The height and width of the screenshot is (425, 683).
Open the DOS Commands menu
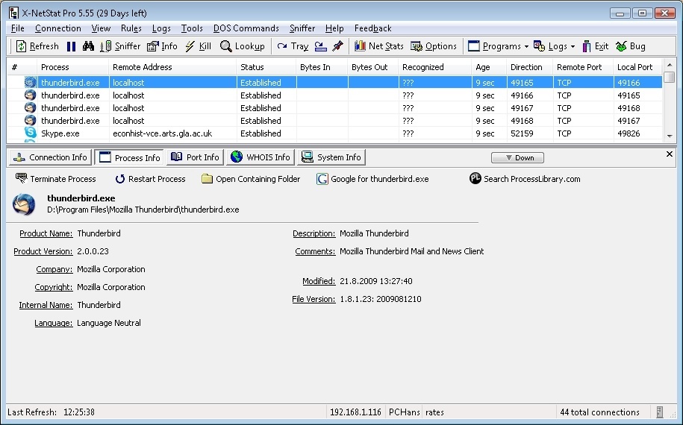[246, 28]
